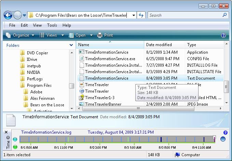This screenshot has width=232, height=161.
Task: Click the Computer icon in status bar
Action: pyautogui.click(x=177, y=155)
